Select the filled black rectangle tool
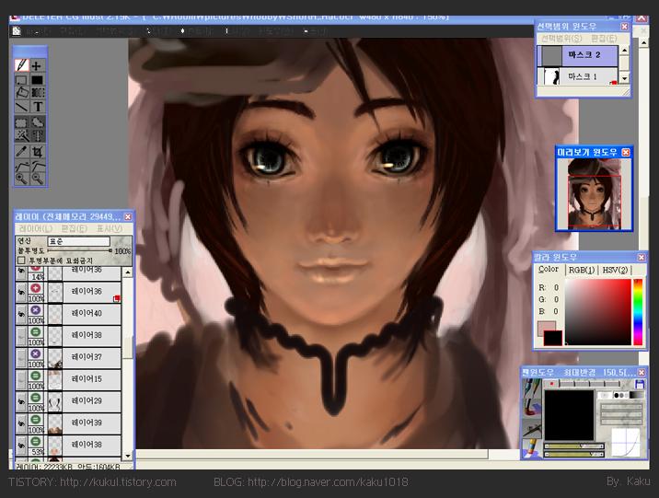 coord(38,80)
